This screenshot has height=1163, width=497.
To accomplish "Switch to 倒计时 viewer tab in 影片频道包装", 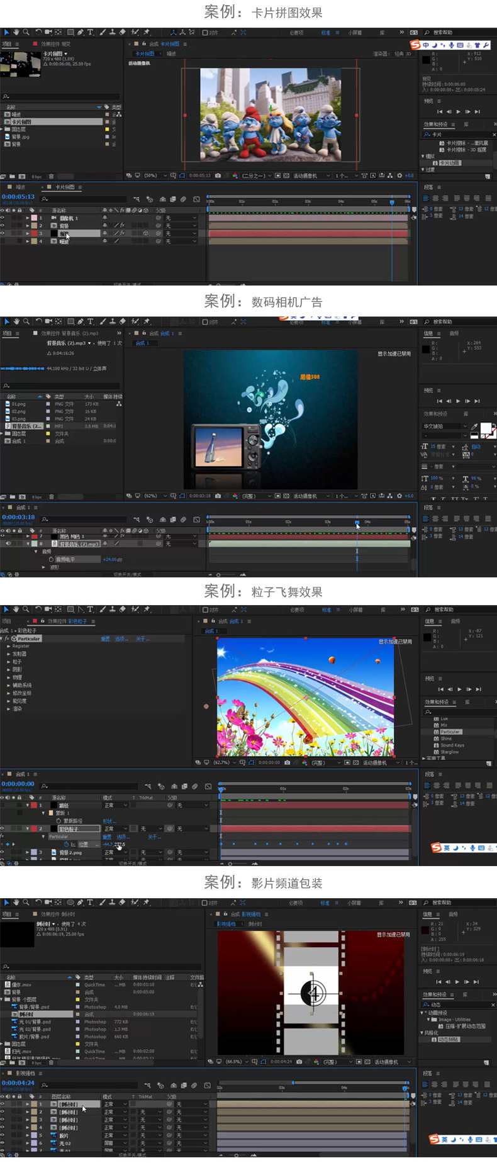I will click(255, 924).
